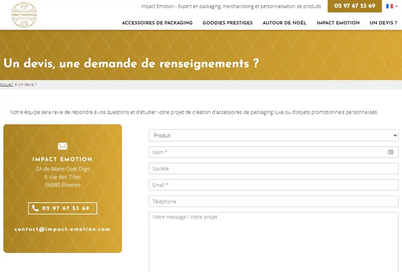Click contact@impact-emotion.com email link
Image resolution: width=402 pixels, height=272 pixels.
[x=62, y=229]
